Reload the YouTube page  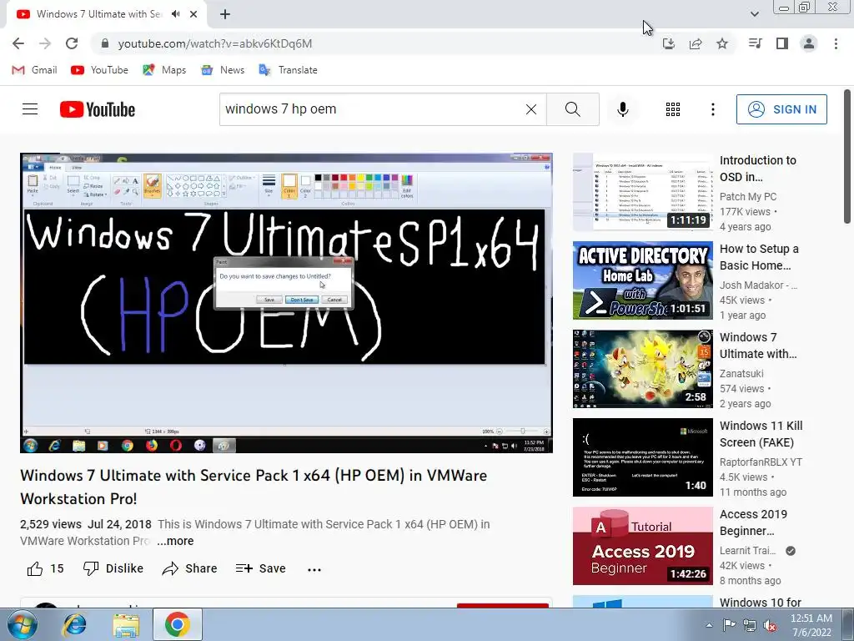click(72, 43)
